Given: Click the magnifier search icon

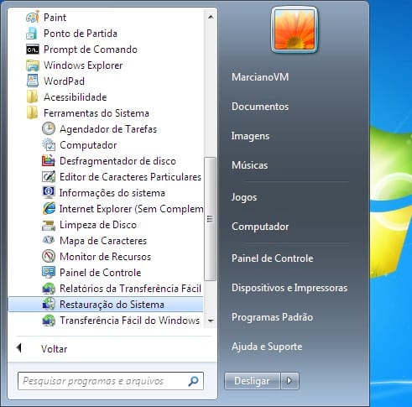Looking at the screenshot, I should tap(194, 381).
